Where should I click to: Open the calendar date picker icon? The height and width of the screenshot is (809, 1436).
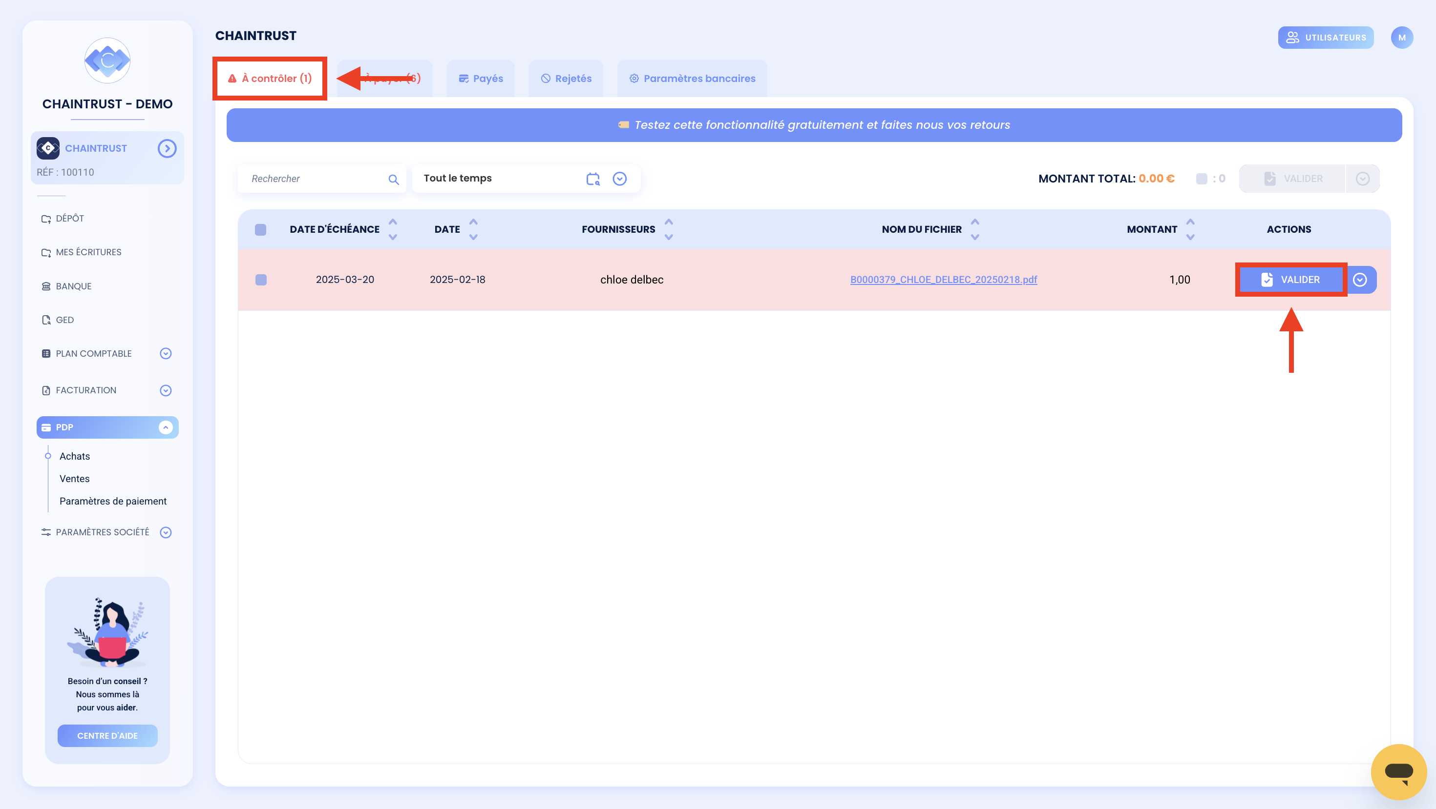pos(593,179)
